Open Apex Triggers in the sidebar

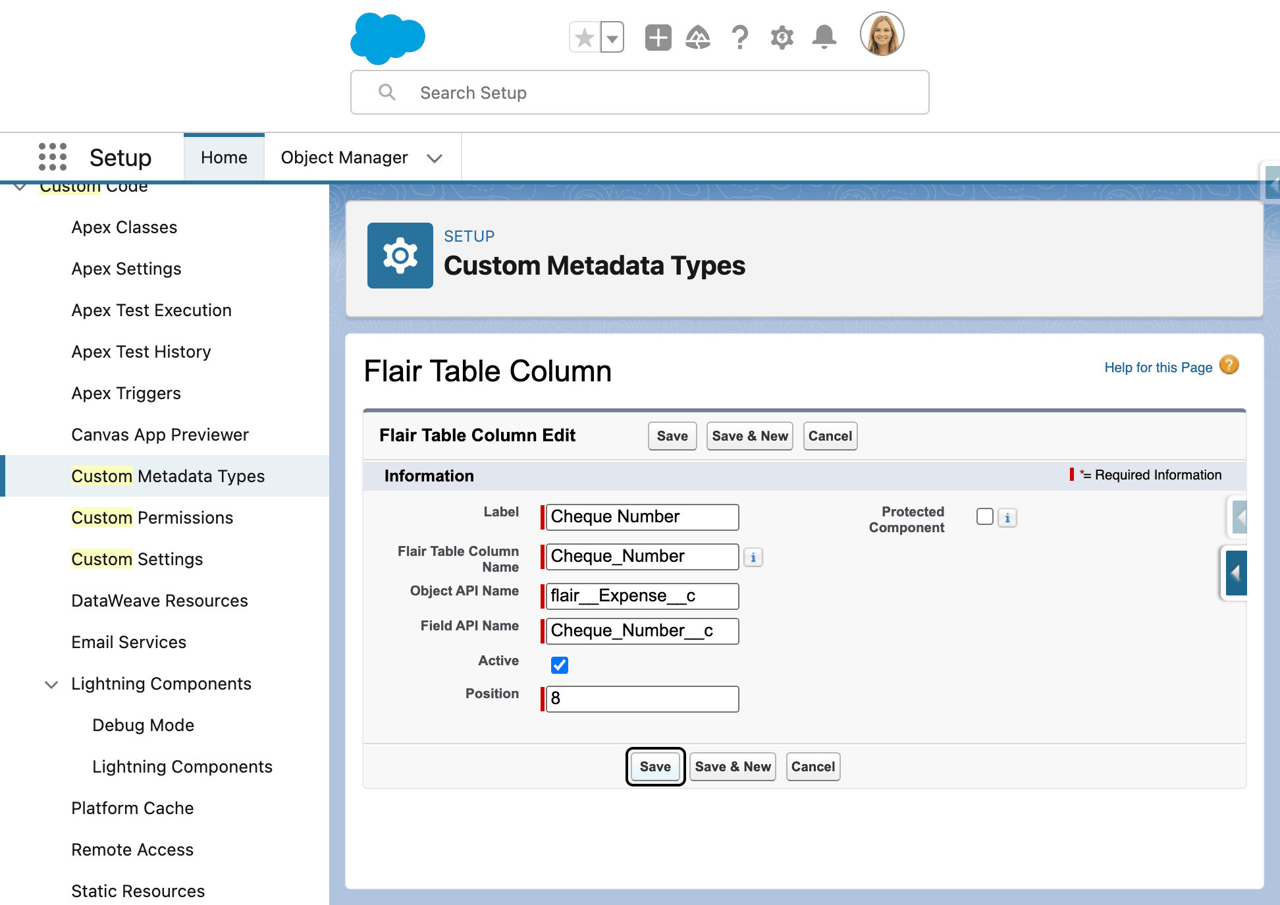[126, 393]
